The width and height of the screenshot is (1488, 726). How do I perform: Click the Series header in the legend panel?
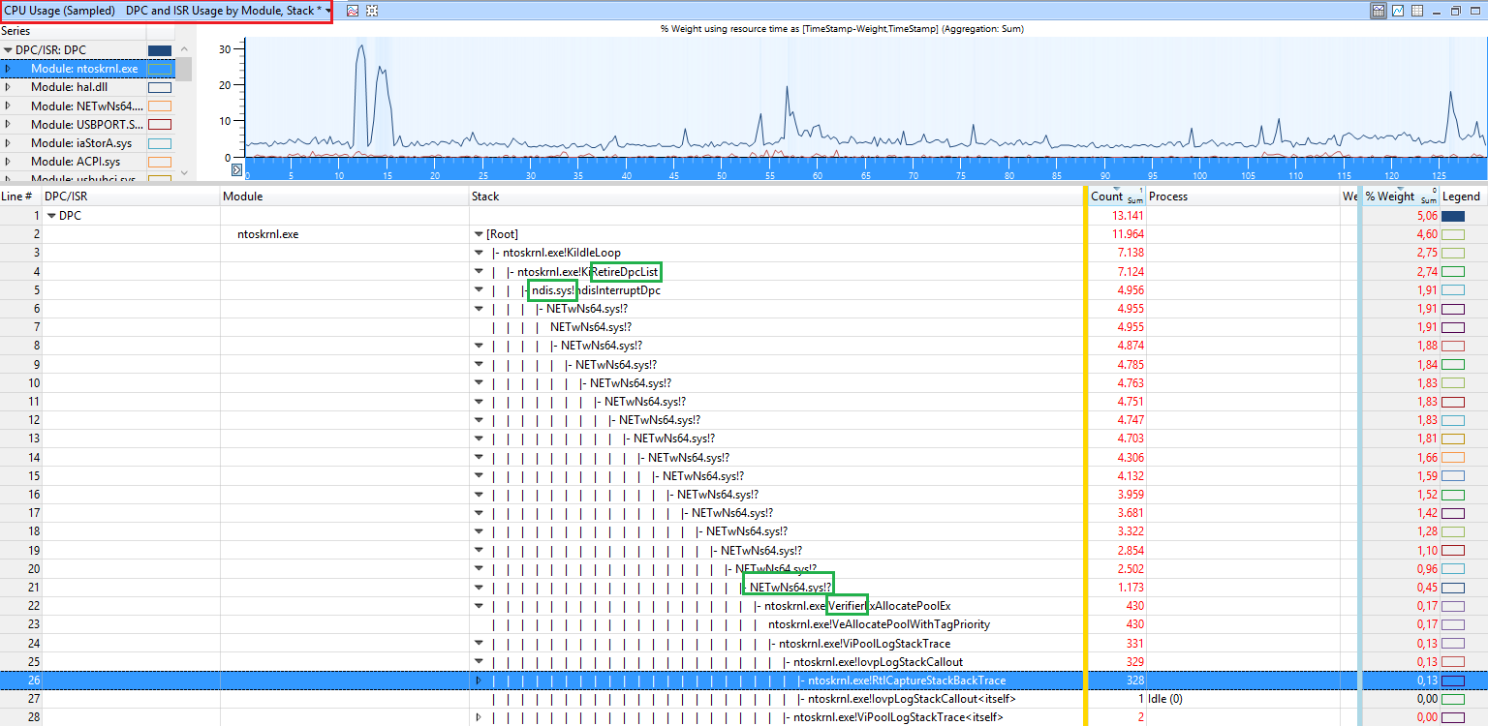73,32
